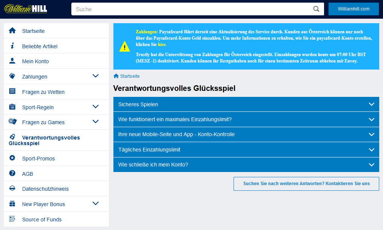Expand Ihre neue Mobile-Seite und App section
This screenshot has width=383, height=230.
(246, 134)
